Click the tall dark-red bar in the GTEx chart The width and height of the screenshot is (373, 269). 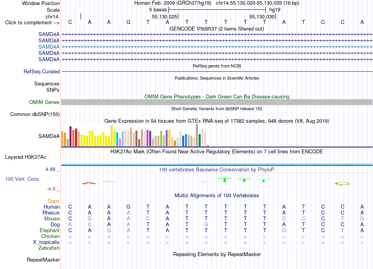point(70,136)
